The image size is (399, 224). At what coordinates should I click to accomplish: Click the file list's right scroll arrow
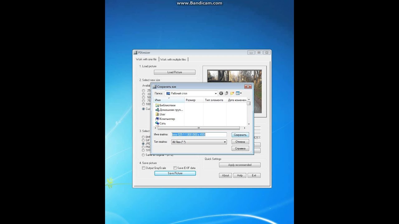[245, 128]
